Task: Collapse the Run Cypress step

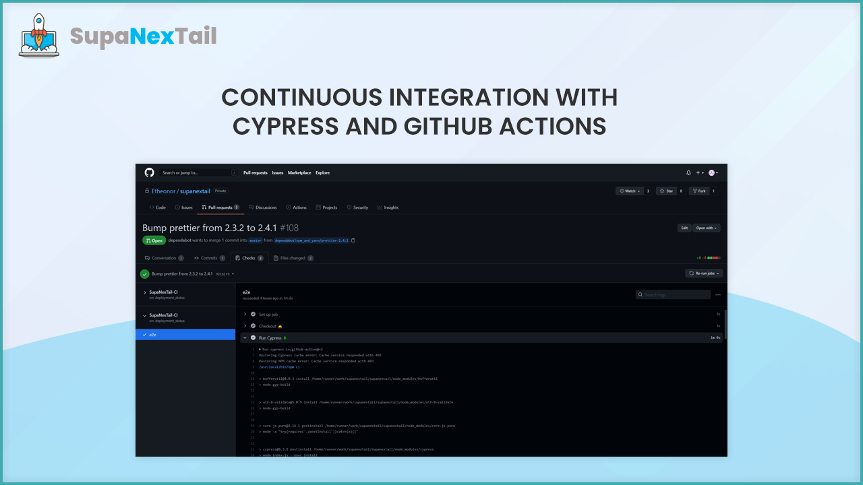Action: [x=481, y=337]
